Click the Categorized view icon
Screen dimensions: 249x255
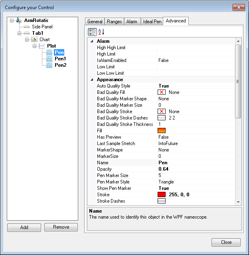(92, 32)
